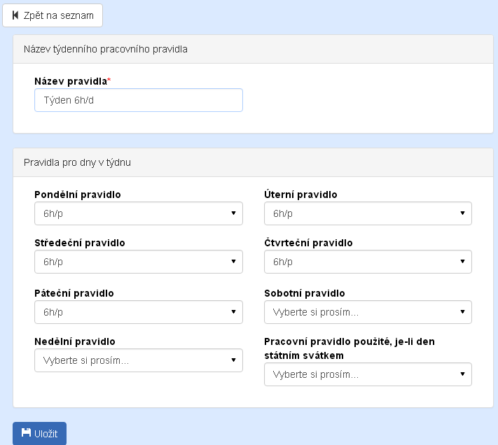Screen dimensions: 498x445
Task: Open the Páteční pravidlo dropdown
Action: [138, 312]
